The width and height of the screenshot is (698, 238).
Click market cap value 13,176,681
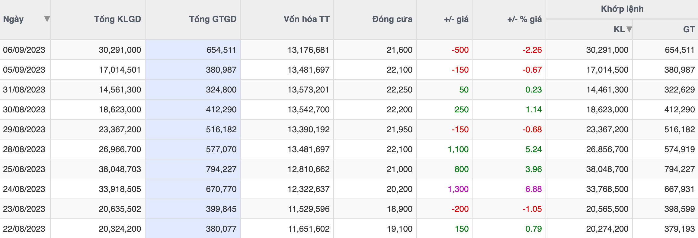pos(308,50)
